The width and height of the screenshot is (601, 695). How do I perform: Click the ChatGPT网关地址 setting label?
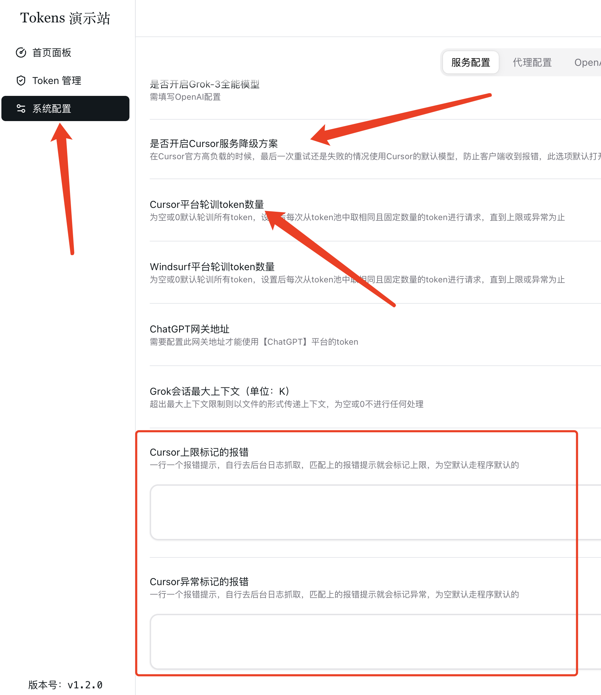click(x=190, y=329)
